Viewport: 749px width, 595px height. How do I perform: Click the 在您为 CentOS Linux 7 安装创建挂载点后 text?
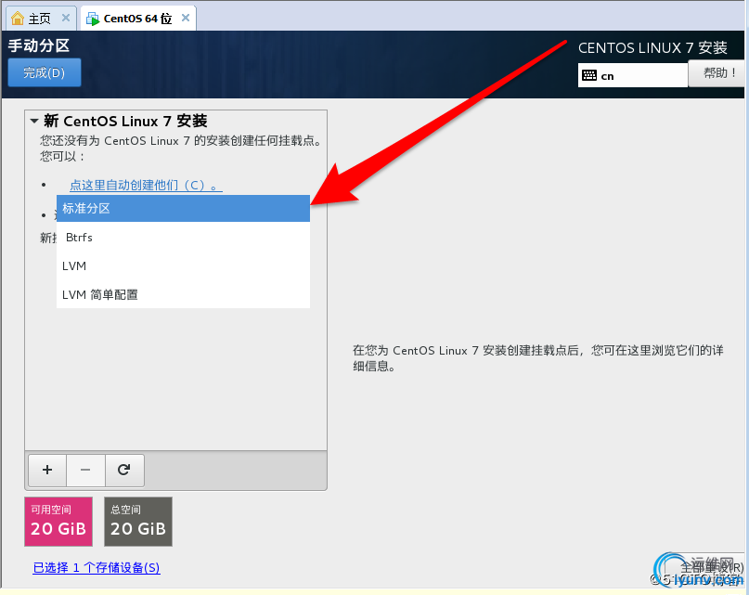(x=538, y=358)
